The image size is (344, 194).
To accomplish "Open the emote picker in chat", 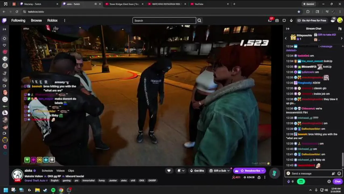I will (x=339, y=174).
